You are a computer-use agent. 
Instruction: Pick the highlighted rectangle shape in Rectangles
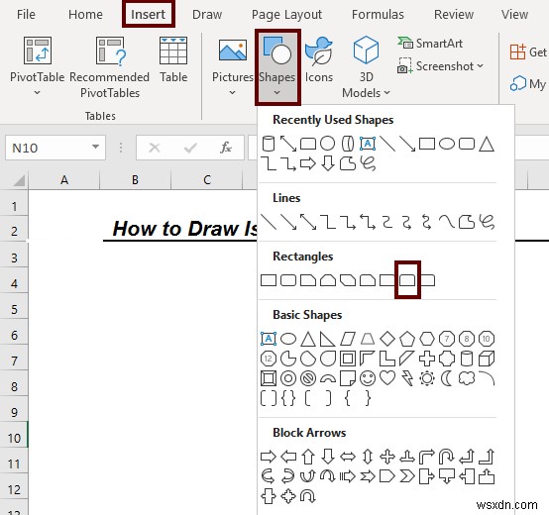tap(407, 280)
